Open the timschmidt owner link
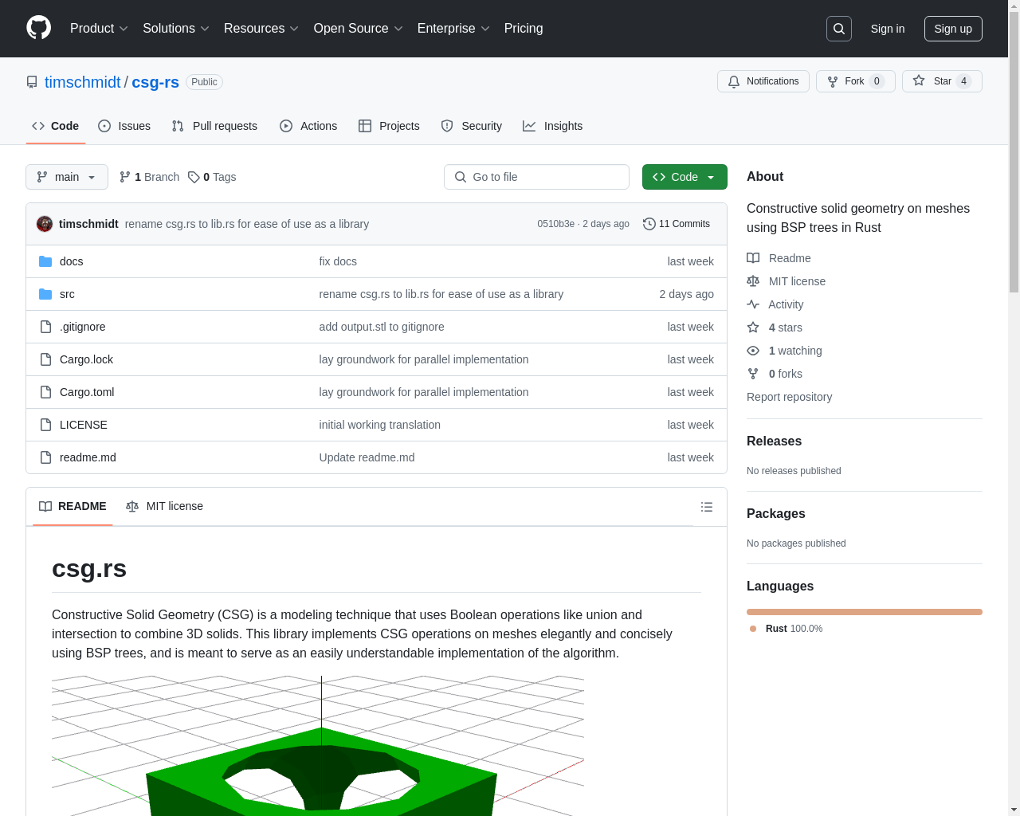Viewport: 1020px width, 816px height. [x=83, y=82]
